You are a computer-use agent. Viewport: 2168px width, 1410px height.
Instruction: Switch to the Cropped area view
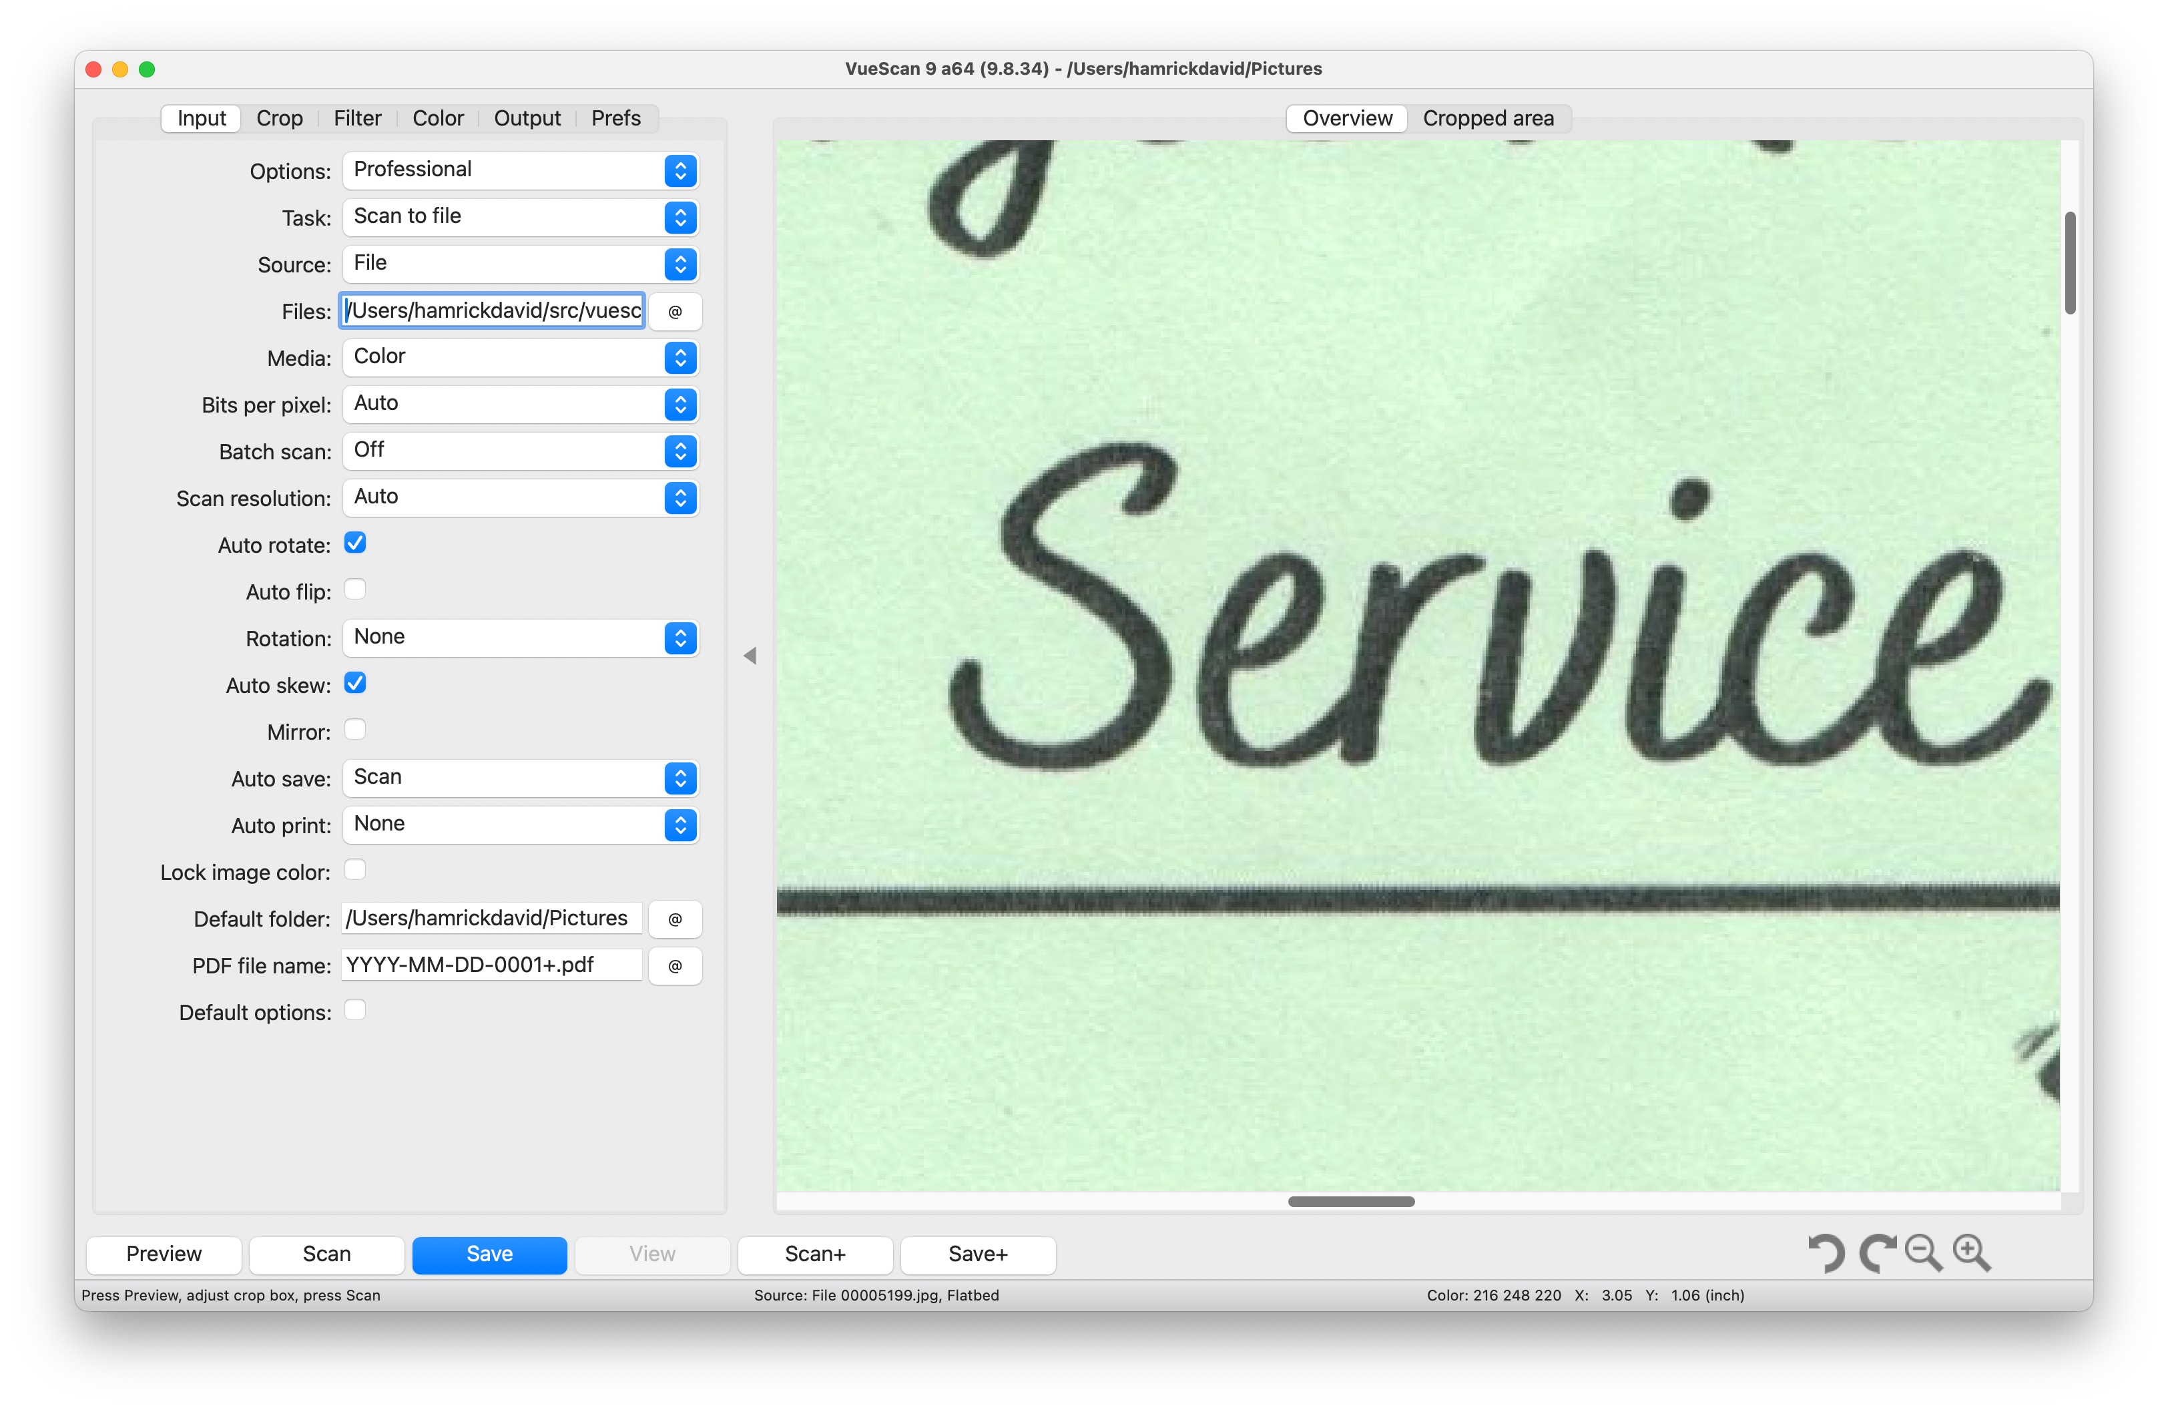(1490, 117)
